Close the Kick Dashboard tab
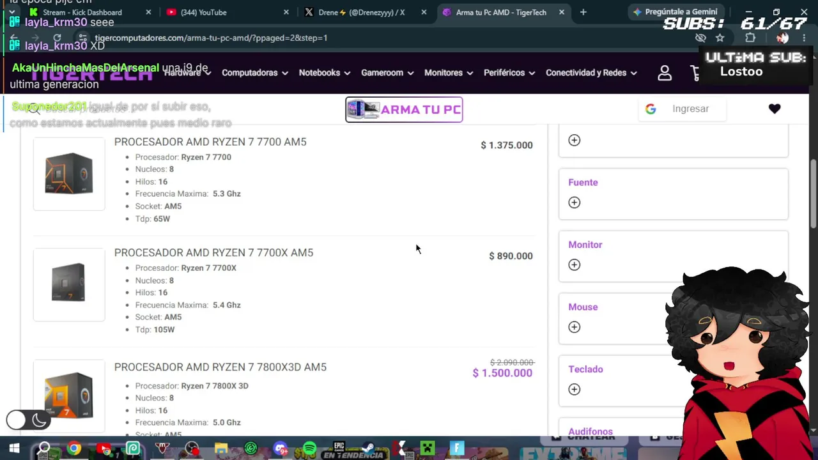This screenshot has height=460, width=818. point(148,12)
